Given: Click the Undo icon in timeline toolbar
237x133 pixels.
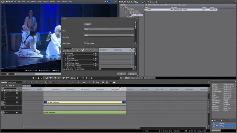Looking at the screenshot, I should tap(67, 82).
